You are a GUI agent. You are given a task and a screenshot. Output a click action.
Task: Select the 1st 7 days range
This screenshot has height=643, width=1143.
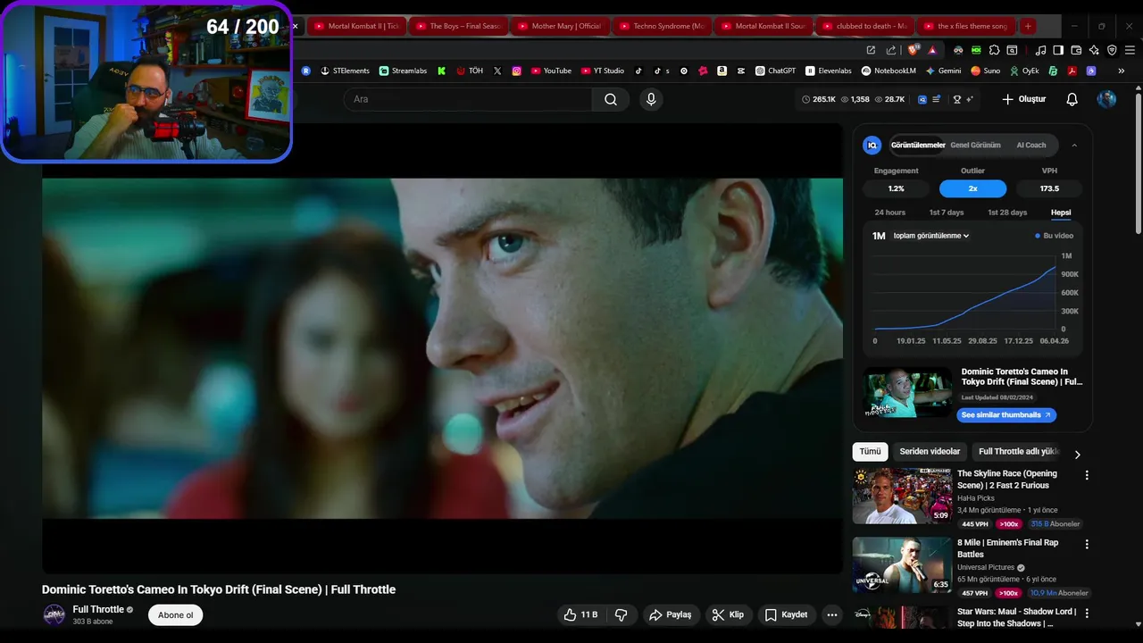(947, 213)
